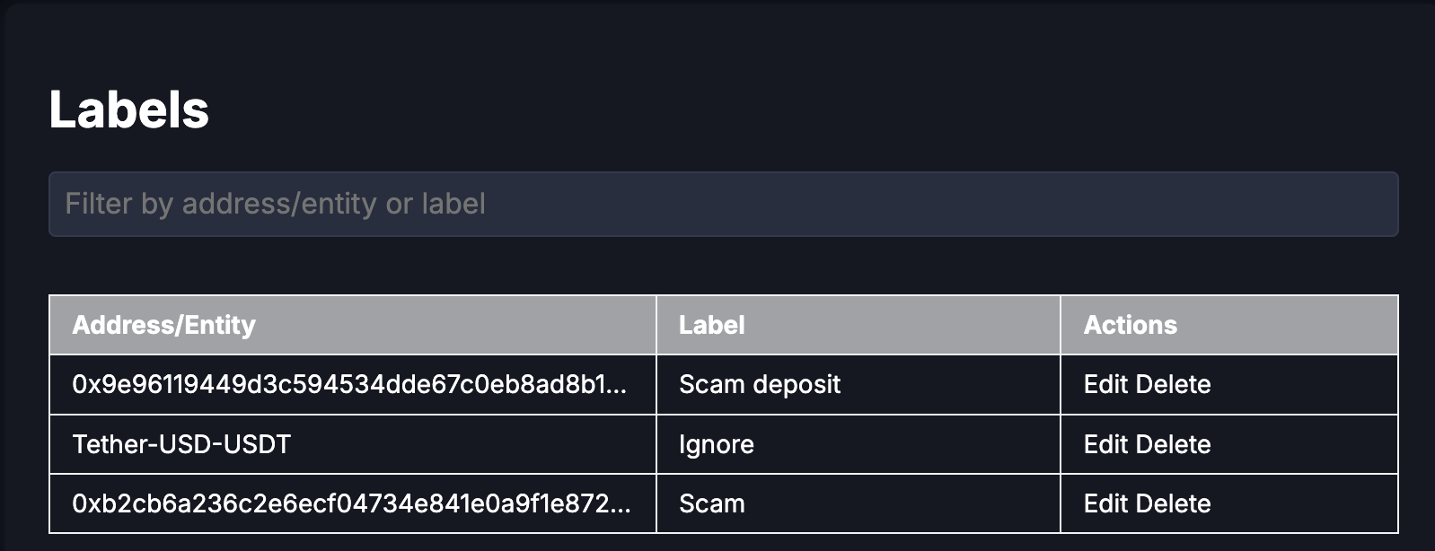Select the Tether-USD-USDT entity cell
The image size is (1435, 551).
click(x=181, y=444)
